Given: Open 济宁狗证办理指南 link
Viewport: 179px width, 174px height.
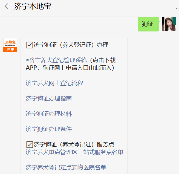Looking at the screenshot, I should [x=49, y=98].
